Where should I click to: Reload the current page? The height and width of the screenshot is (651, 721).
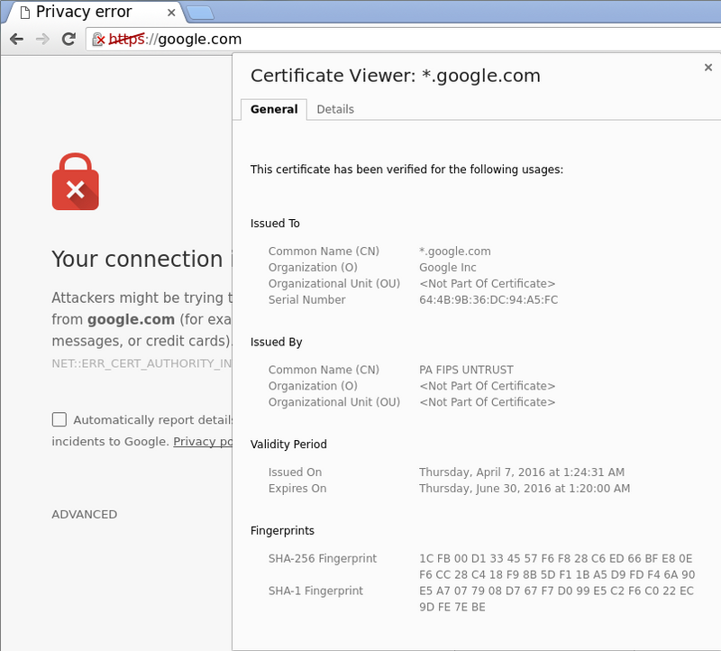68,40
